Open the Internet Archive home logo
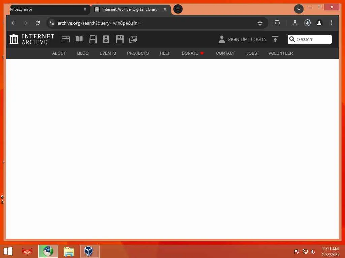 click(x=32, y=39)
